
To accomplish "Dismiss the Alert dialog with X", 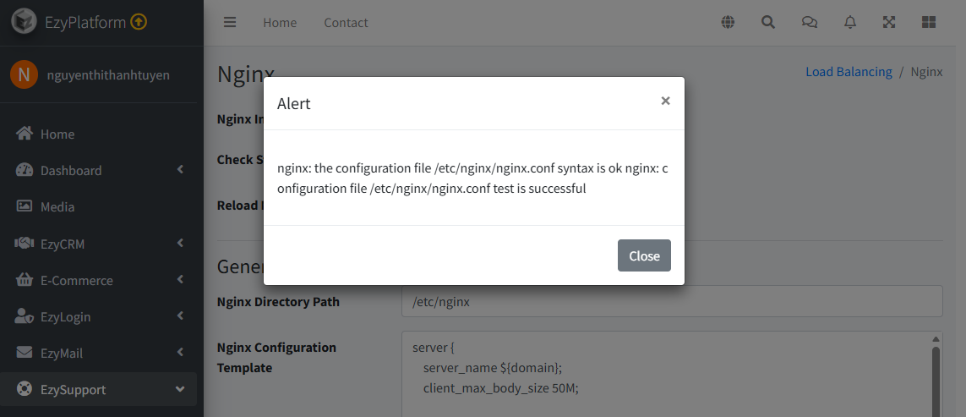I will coord(665,101).
